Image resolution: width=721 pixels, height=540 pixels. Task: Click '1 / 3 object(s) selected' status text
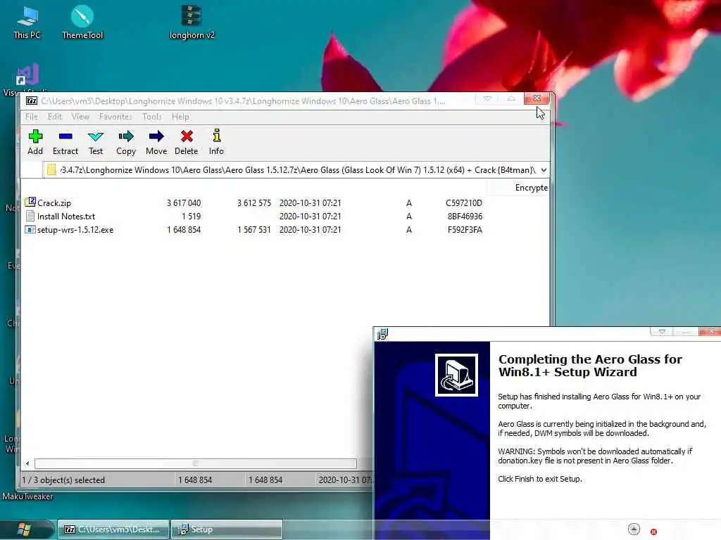63,480
